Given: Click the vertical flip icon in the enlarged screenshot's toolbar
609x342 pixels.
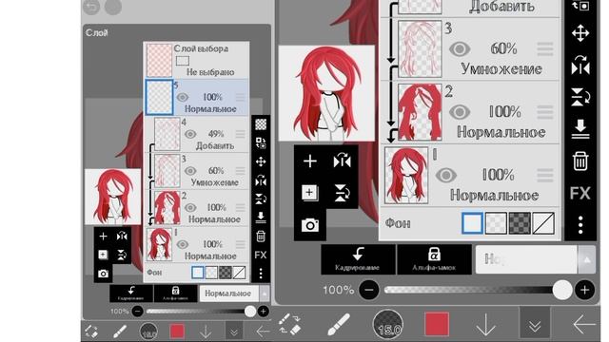Looking at the screenshot, I should click(580, 97).
